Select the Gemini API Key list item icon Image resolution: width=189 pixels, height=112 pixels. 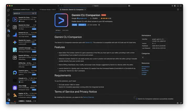click(x=15, y=58)
